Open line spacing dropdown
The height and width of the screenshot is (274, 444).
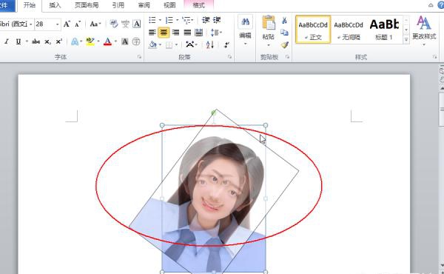[x=216, y=33]
